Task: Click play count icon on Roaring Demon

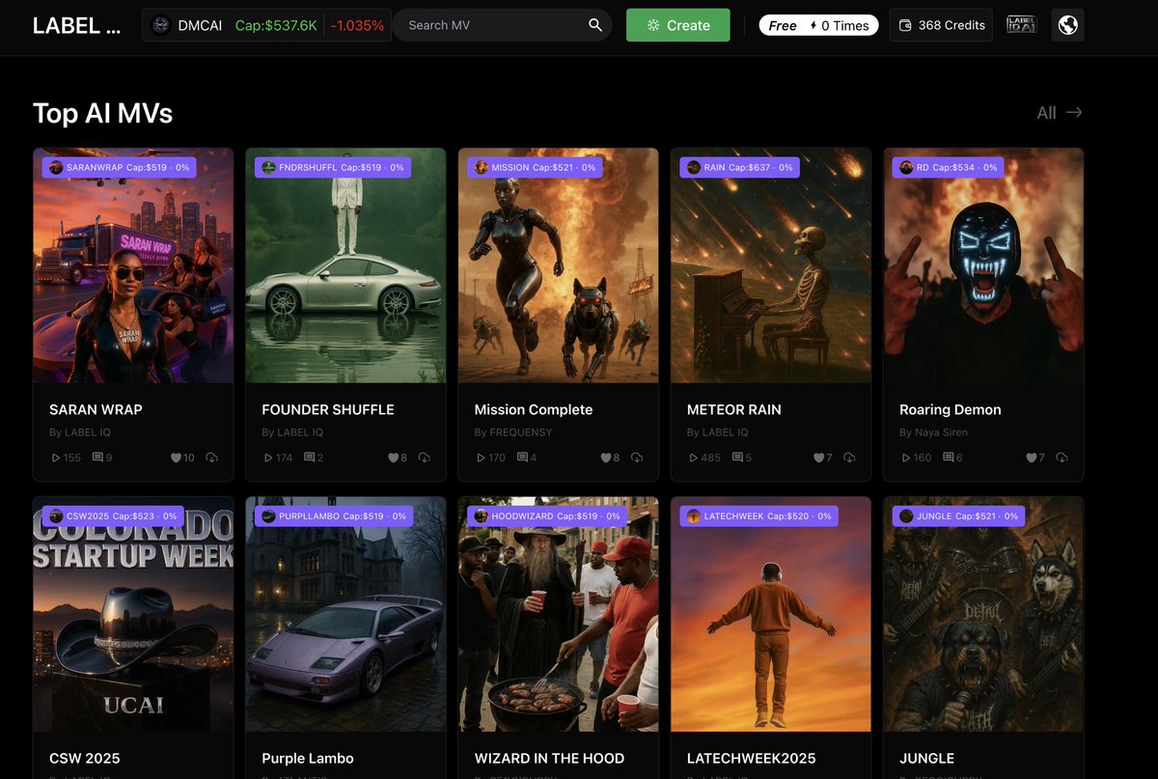Action: 905,458
